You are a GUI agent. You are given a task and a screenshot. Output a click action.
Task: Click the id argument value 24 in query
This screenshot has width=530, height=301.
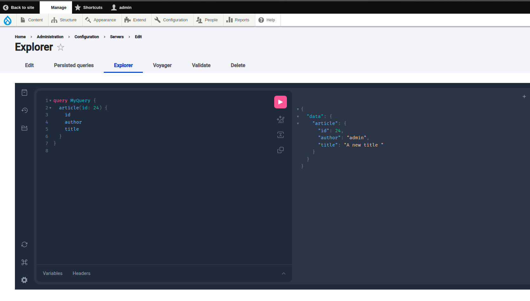click(96, 108)
